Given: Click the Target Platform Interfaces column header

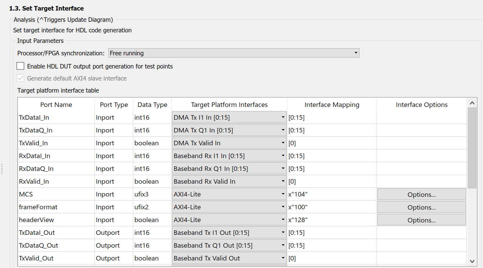Looking at the screenshot, I should [229, 105].
